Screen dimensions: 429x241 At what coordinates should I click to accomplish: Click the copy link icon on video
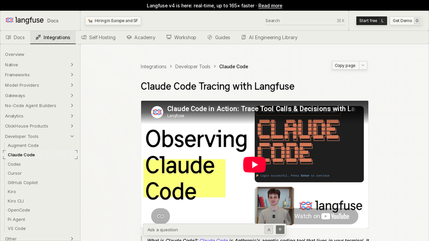coord(160,216)
